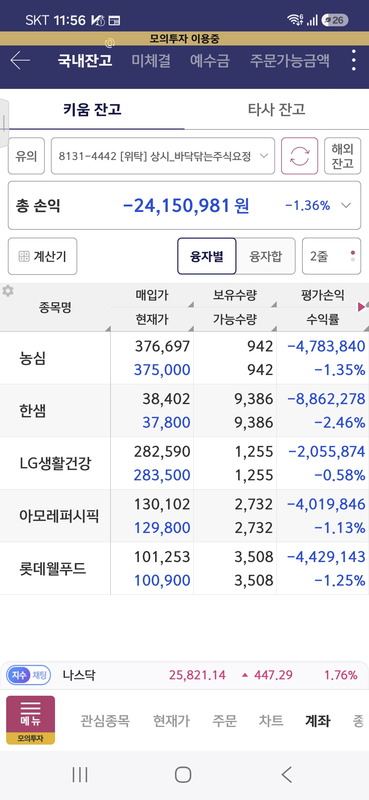Viewport: 369px width, 800px height.
Task: Tap the back arrow icon
Action: click(x=20, y=61)
